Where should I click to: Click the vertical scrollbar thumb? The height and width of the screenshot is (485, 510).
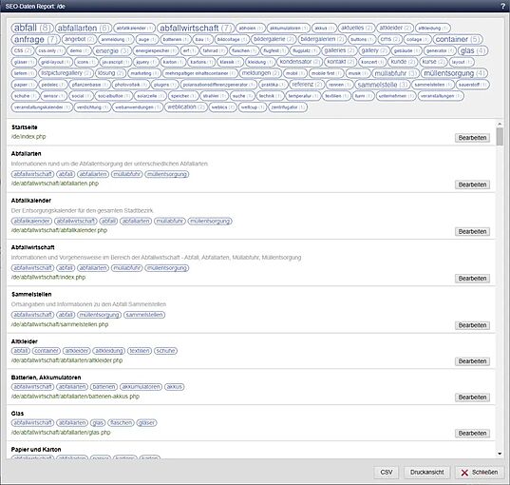pos(500,137)
